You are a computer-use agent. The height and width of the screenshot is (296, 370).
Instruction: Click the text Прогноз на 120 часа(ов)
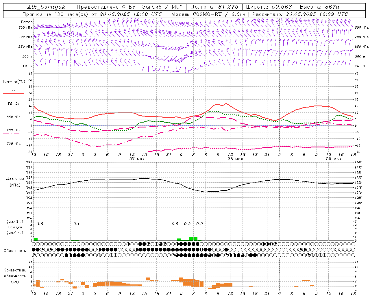point(55,14)
